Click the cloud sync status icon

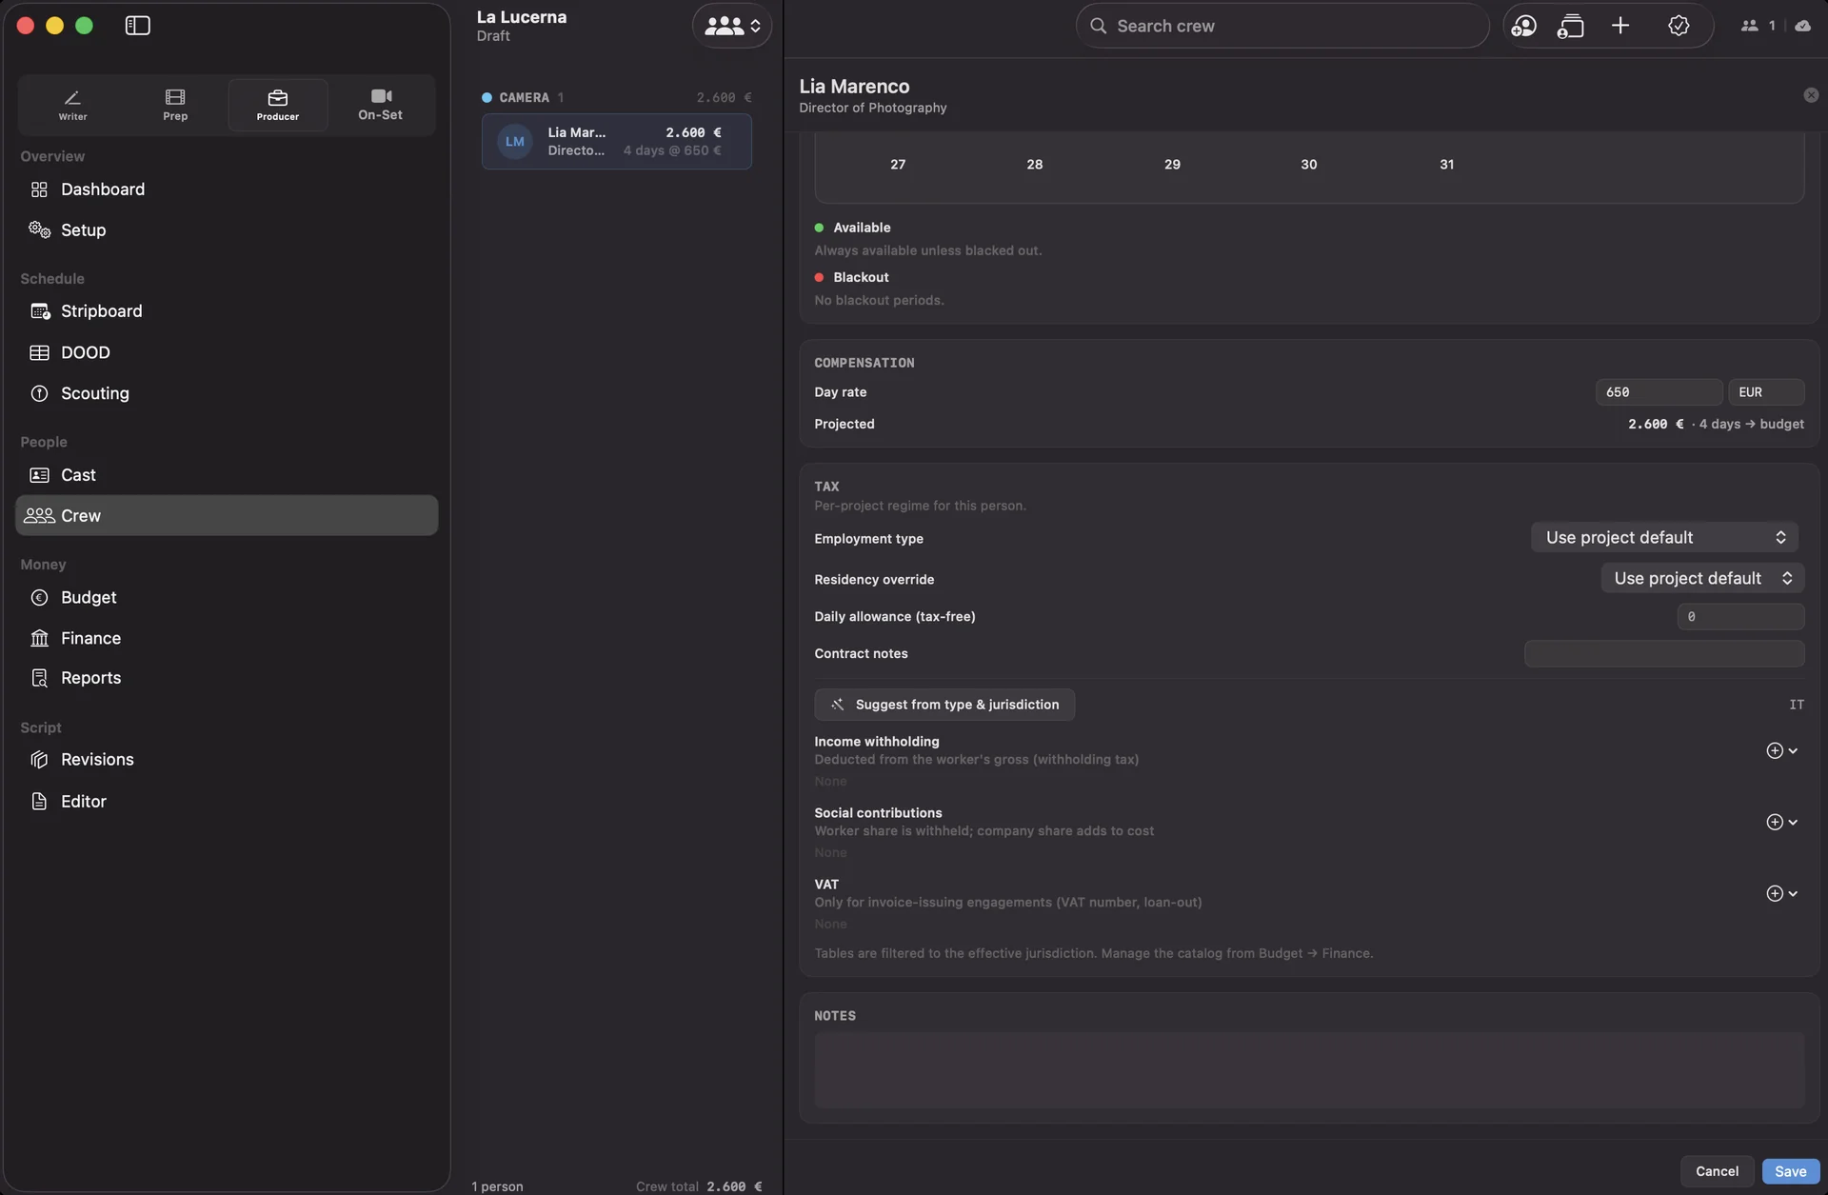(x=1802, y=26)
